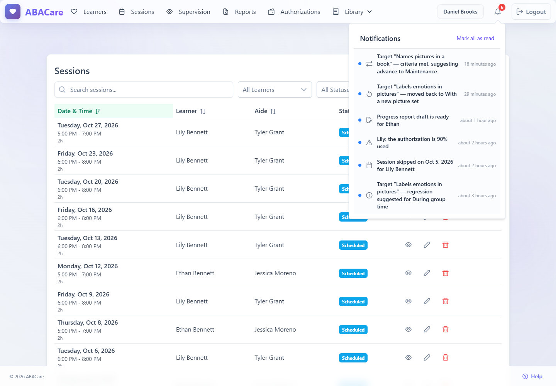This screenshot has width=556, height=386.
Task: Open the "moved back to With a new picture set" notification
Action: pos(427,94)
